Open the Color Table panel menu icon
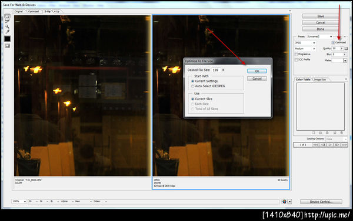This screenshot has width=353, height=221. (x=346, y=79)
